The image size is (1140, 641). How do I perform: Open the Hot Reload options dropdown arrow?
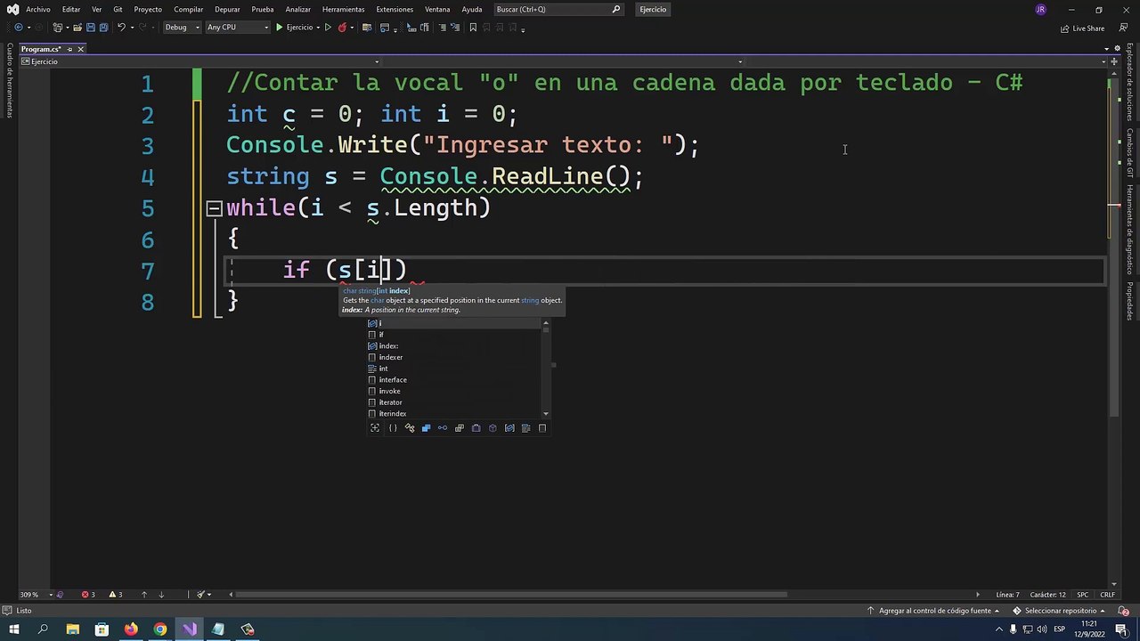pos(352,28)
